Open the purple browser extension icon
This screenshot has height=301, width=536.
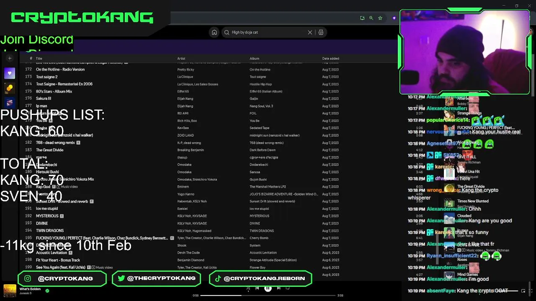pyautogui.click(x=394, y=18)
